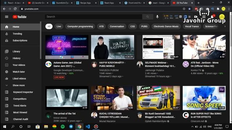Select the Conversation filter chip
Screen dimensions: 232x130
click(117, 26)
